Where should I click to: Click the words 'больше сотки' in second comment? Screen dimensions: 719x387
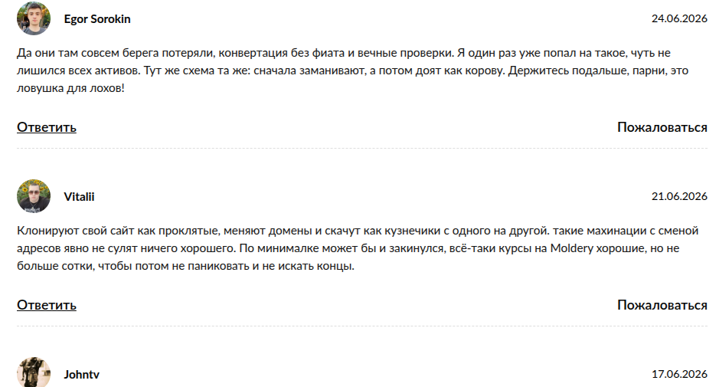55,266
